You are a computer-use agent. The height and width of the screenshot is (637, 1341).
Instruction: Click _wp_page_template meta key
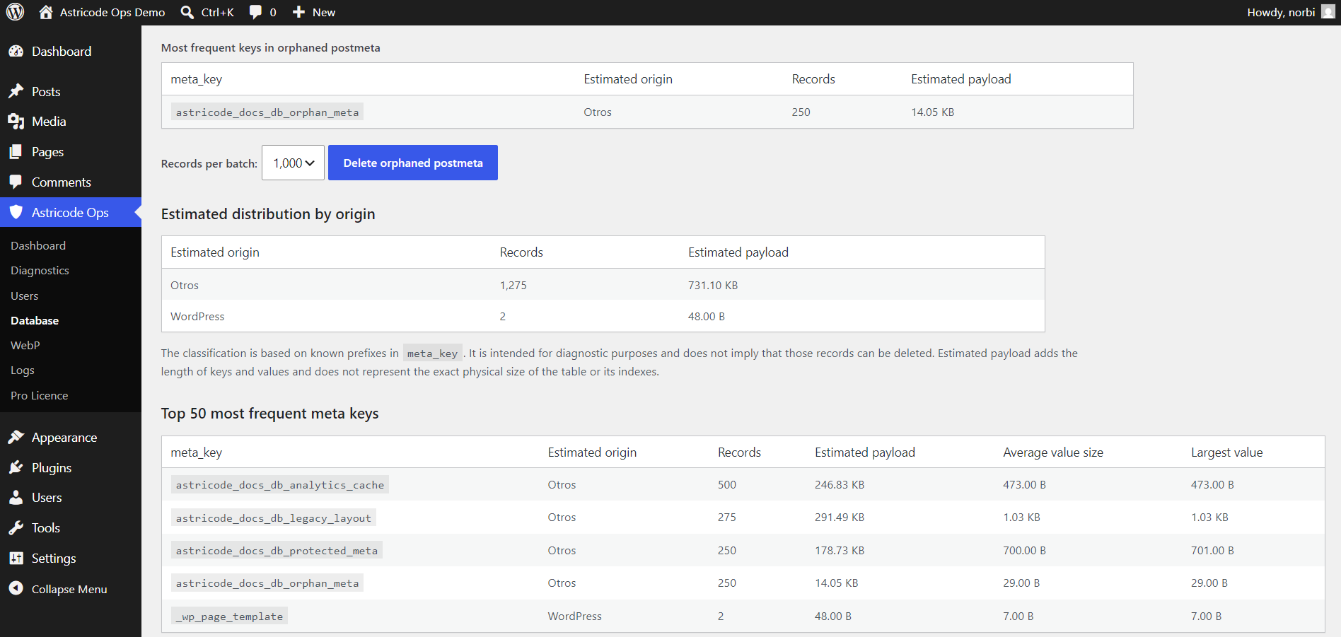tap(229, 616)
